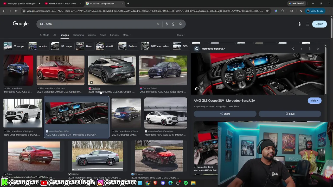
Task: Clear the search box with X icon
Action: coord(158,24)
